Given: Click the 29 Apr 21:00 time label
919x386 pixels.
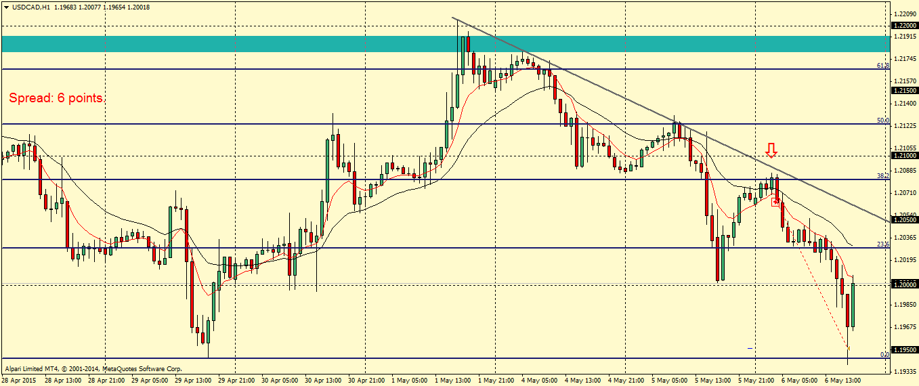Looking at the screenshot, I should pos(237,381).
